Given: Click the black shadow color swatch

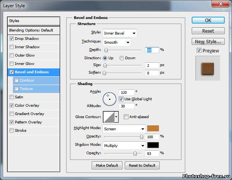Looking at the screenshot, I should pos(153,145).
